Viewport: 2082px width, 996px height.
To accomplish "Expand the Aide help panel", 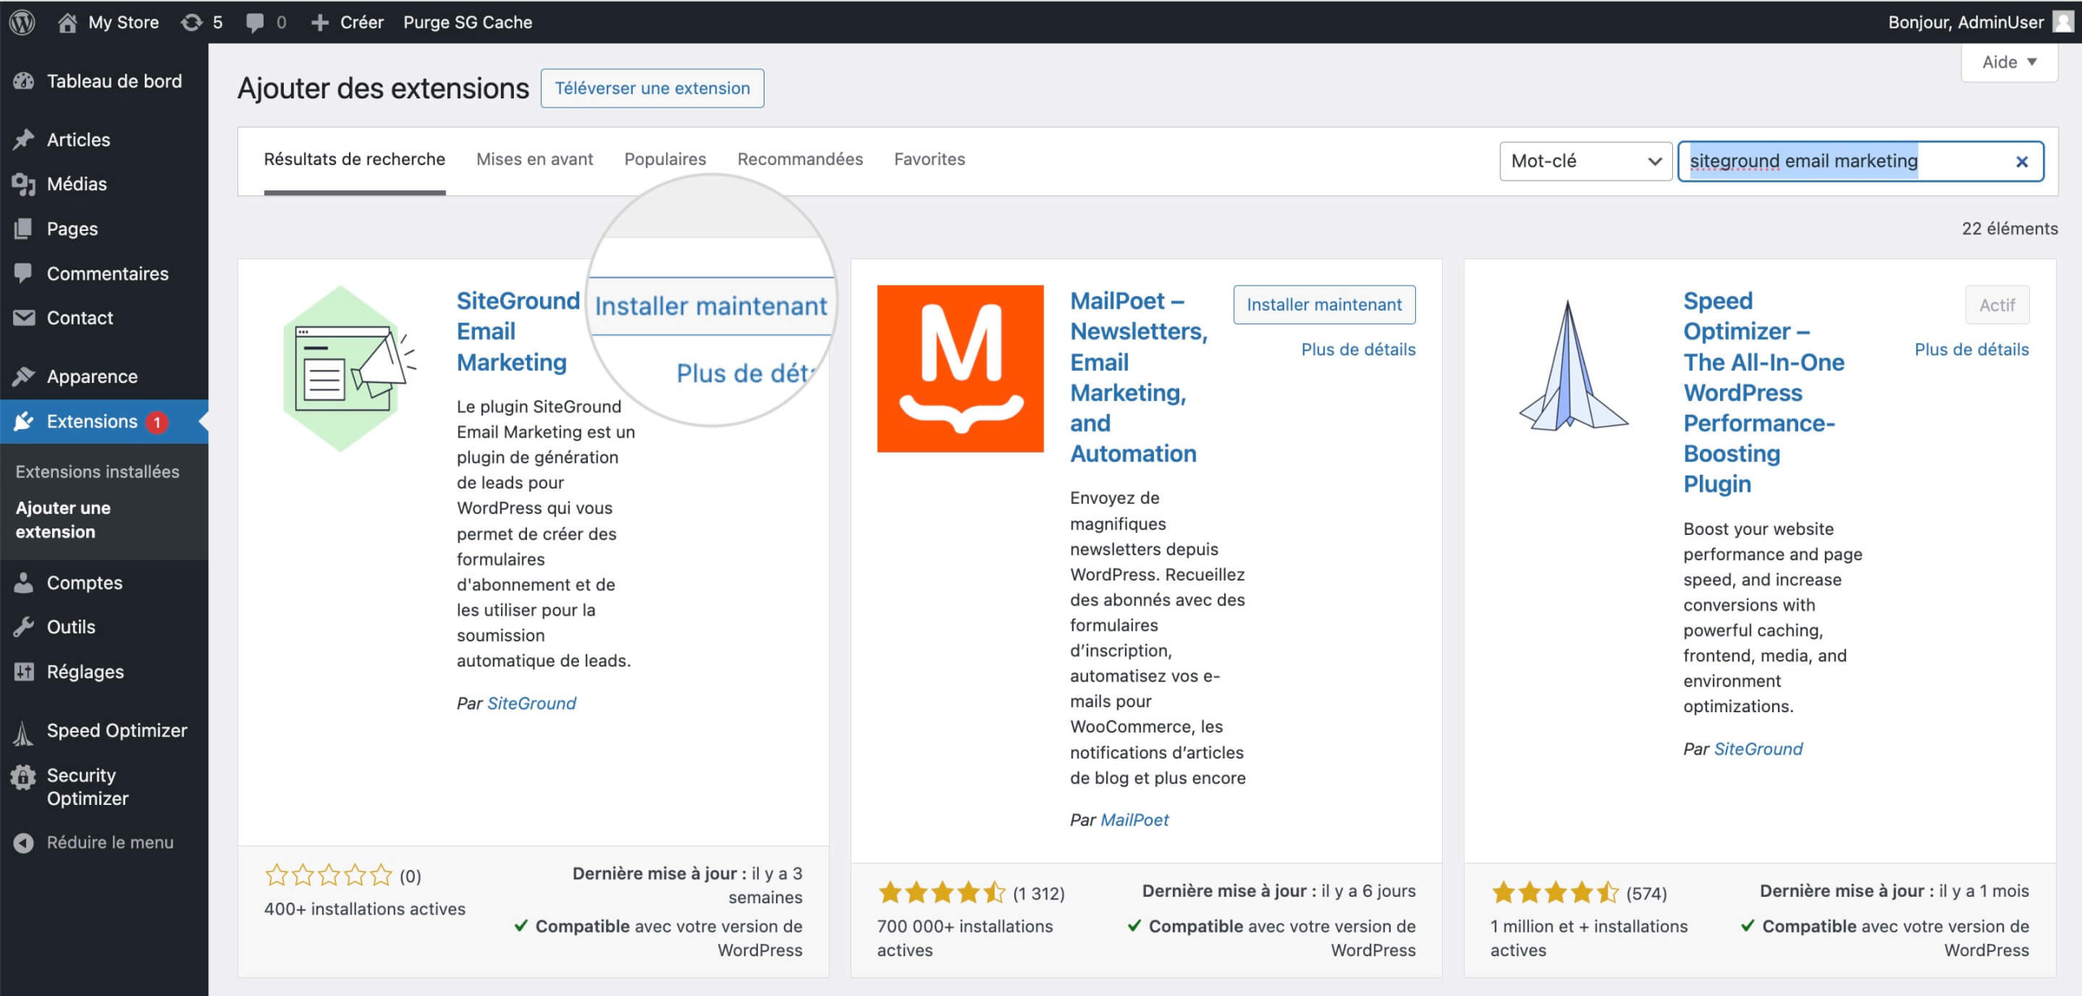I will point(2009,63).
